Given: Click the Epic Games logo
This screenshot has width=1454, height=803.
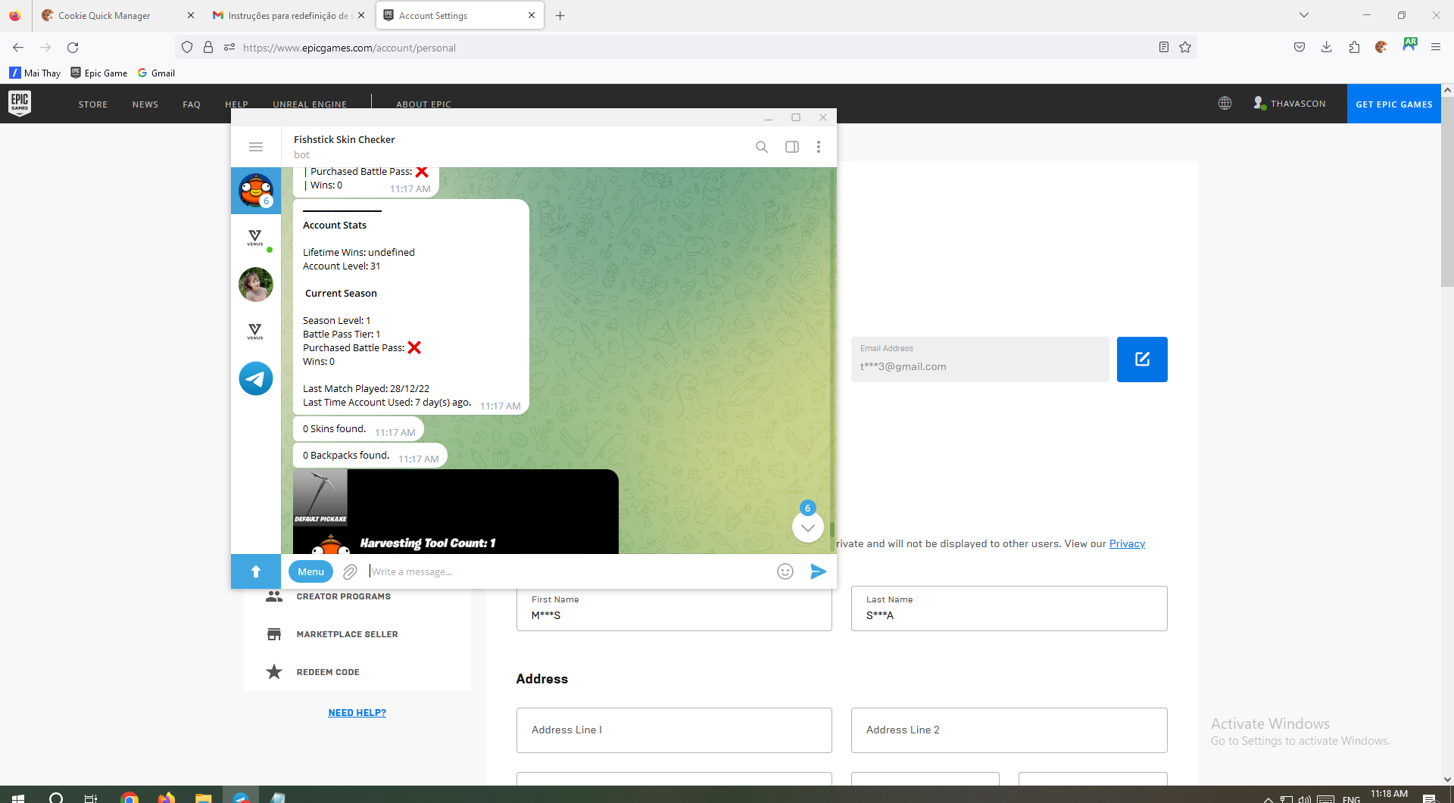Looking at the screenshot, I should [20, 103].
